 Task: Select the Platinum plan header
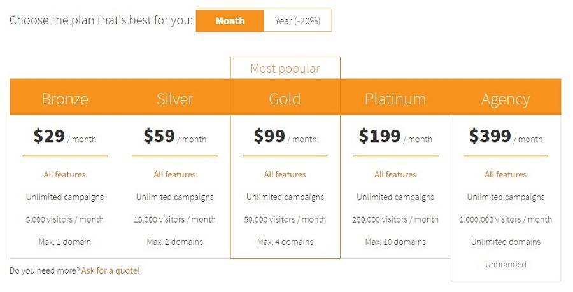click(395, 99)
